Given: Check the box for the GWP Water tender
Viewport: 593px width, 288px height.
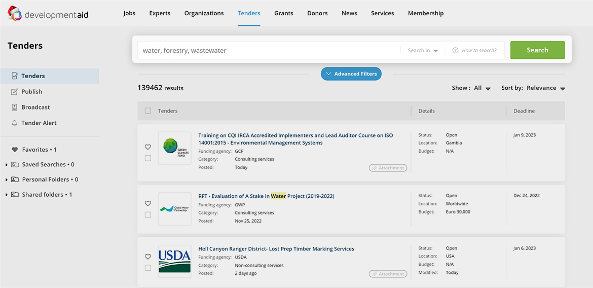Looking at the screenshot, I should (x=148, y=215).
